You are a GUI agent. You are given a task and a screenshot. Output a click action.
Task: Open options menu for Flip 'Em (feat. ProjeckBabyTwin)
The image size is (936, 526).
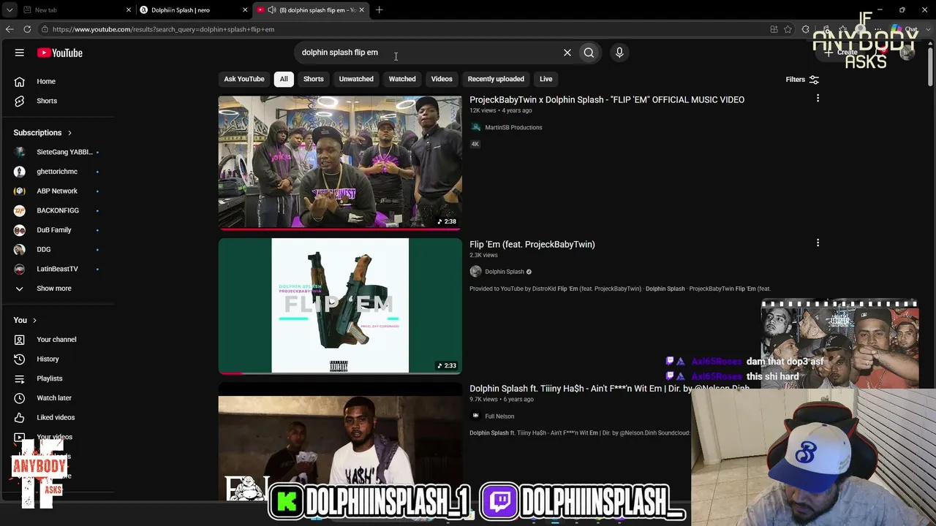pos(818,243)
